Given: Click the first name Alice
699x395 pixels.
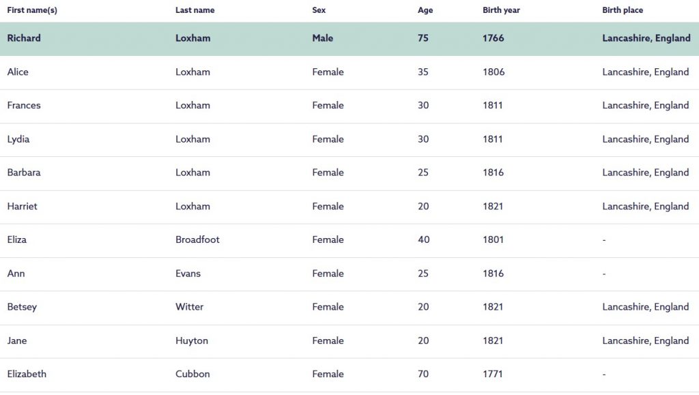Looking at the screenshot, I should (x=18, y=72).
